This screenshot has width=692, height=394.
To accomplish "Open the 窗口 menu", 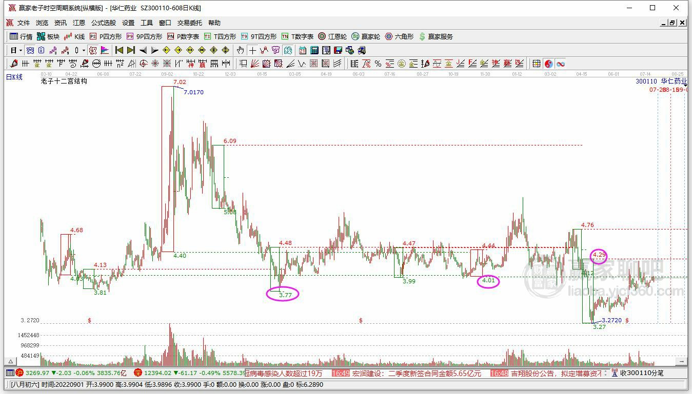I will 165,23.
